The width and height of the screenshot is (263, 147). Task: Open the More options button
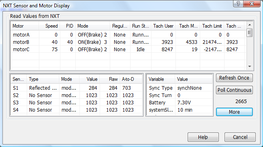click(234, 112)
